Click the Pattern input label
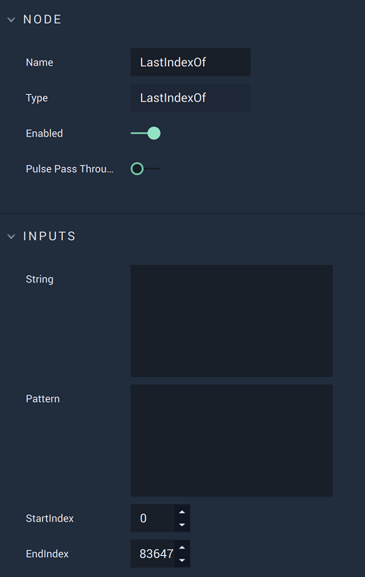This screenshot has height=577, width=365. pyautogui.click(x=43, y=399)
